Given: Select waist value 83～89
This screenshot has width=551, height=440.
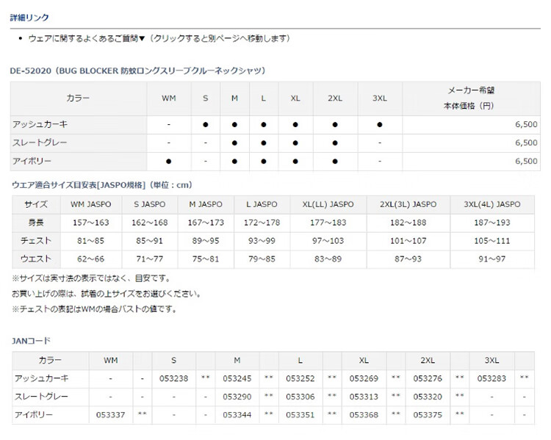Looking at the screenshot, I should point(328,259).
